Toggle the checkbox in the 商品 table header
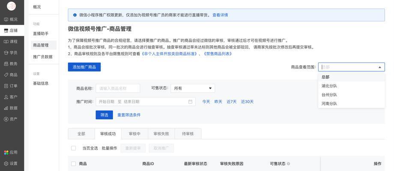 point(73,164)
